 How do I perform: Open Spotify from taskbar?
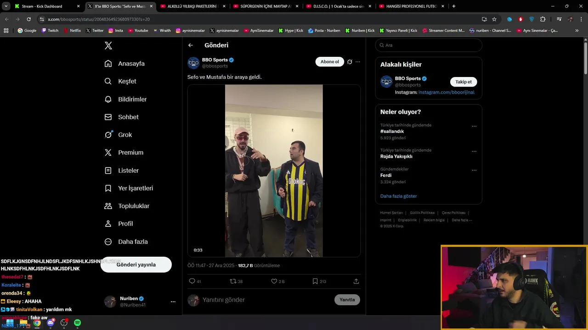coord(77,323)
